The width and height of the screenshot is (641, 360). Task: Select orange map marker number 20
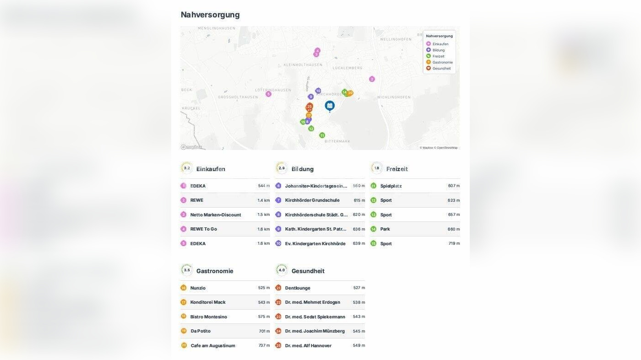coord(350,93)
